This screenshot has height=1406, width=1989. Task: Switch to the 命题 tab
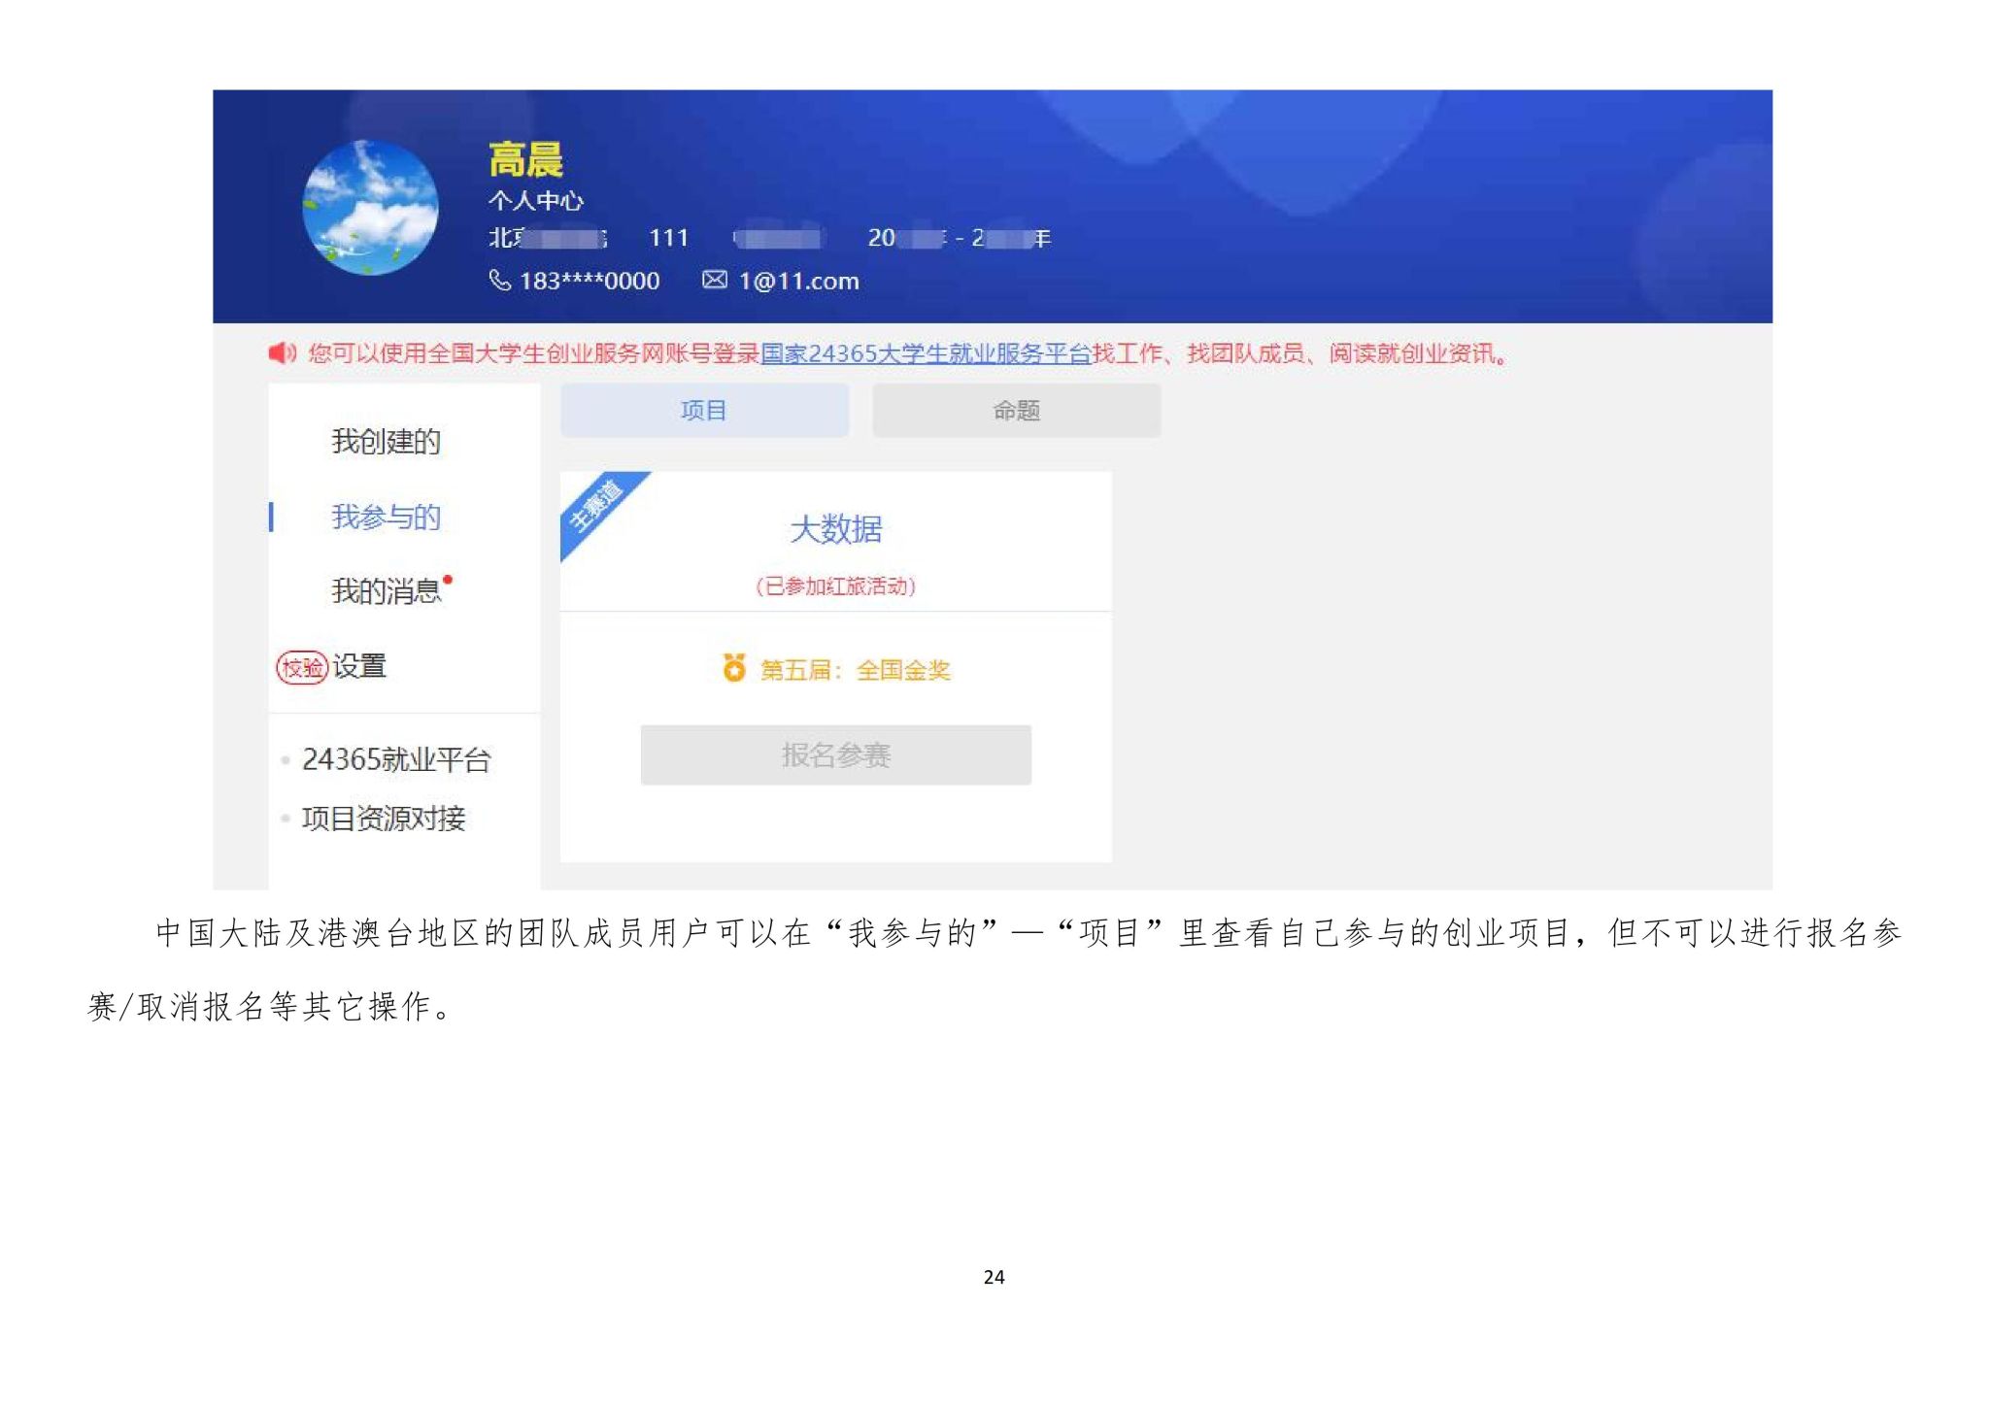point(1016,410)
